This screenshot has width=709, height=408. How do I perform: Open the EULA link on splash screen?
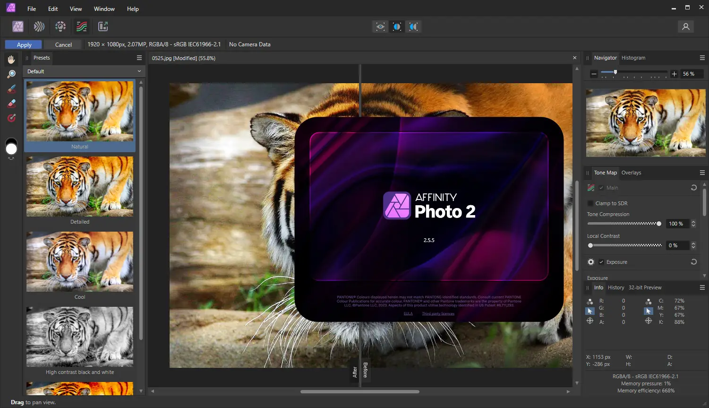coord(408,313)
